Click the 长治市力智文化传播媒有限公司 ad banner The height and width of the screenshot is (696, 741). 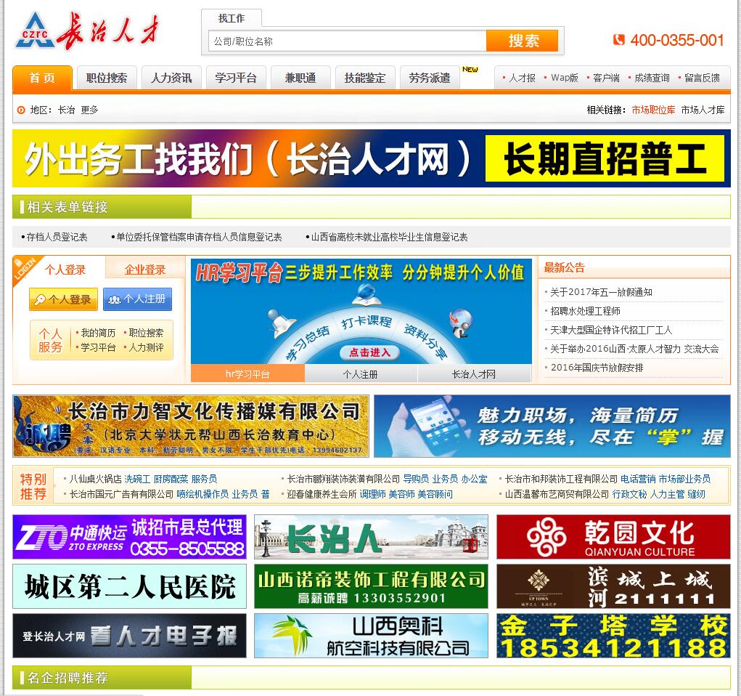(191, 426)
